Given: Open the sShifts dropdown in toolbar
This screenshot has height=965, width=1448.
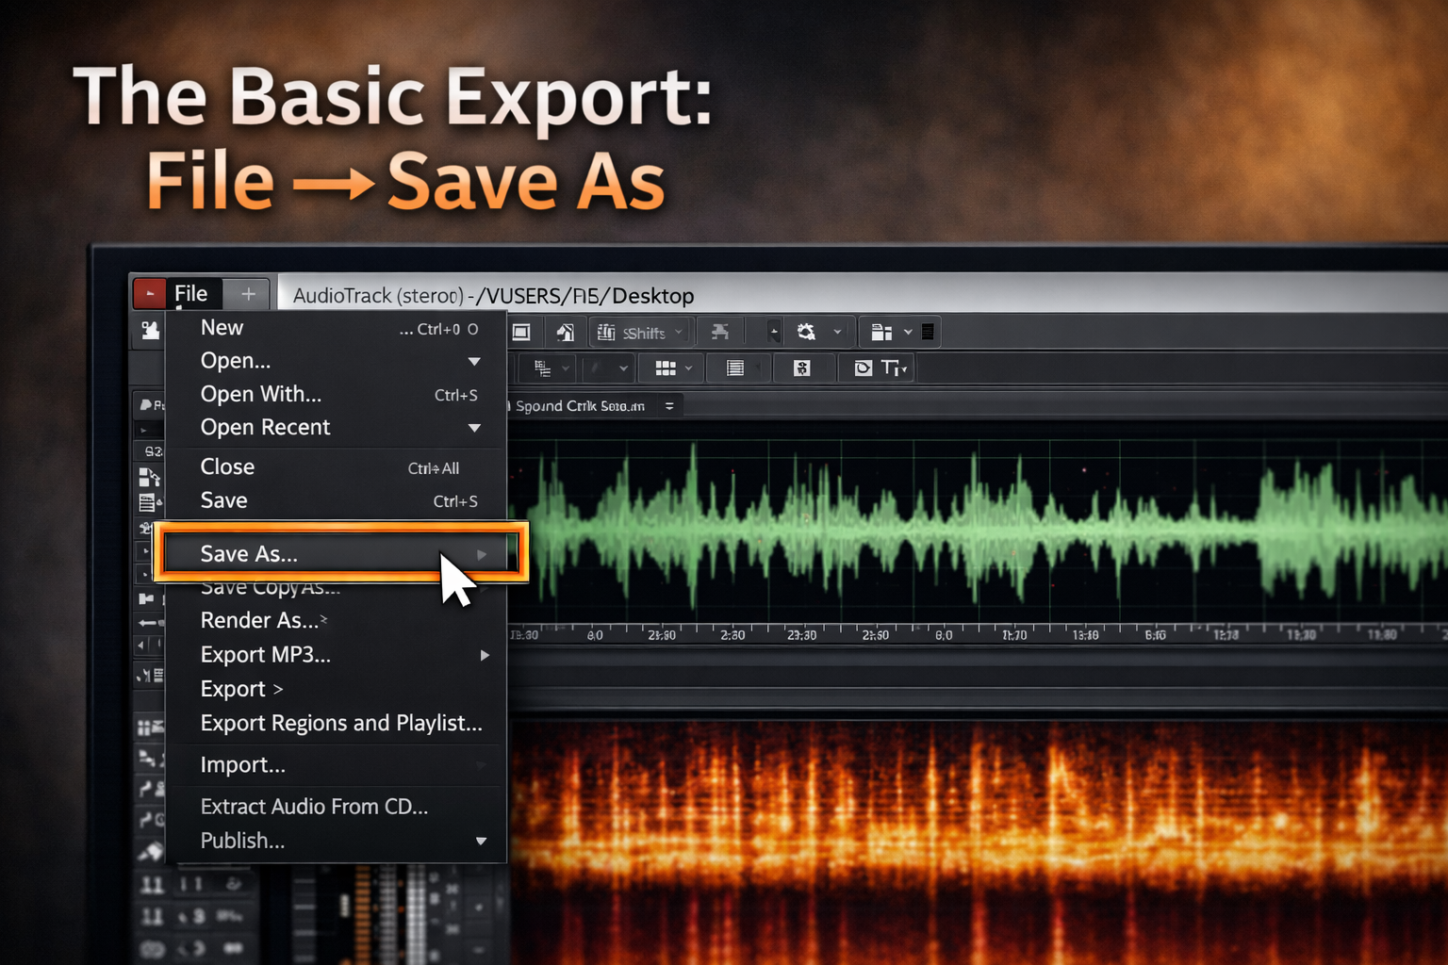Looking at the screenshot, I should click(x=641, y=332).
